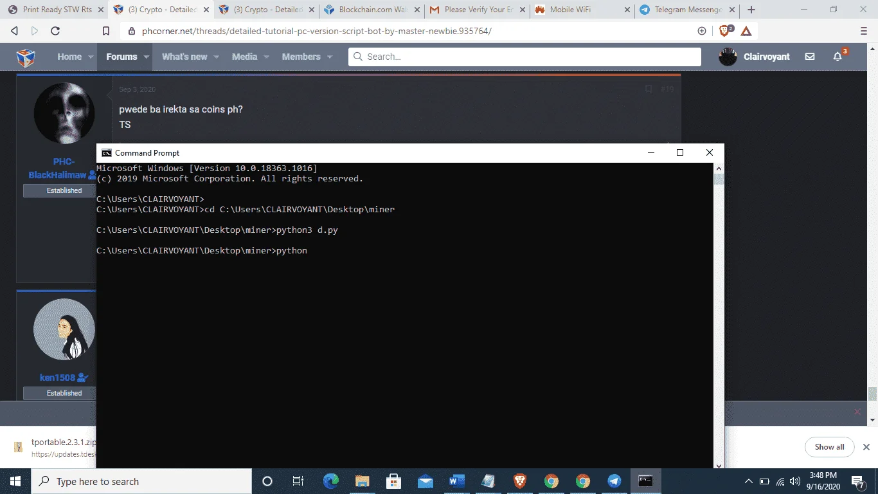Open Telegram from the taskbar
The image size is (878, 494).
click(x=614, y=481)
